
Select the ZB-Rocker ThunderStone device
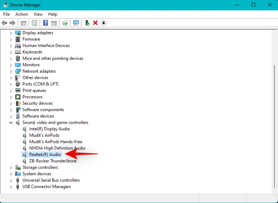pyautogui.click(x=53, y=161)
